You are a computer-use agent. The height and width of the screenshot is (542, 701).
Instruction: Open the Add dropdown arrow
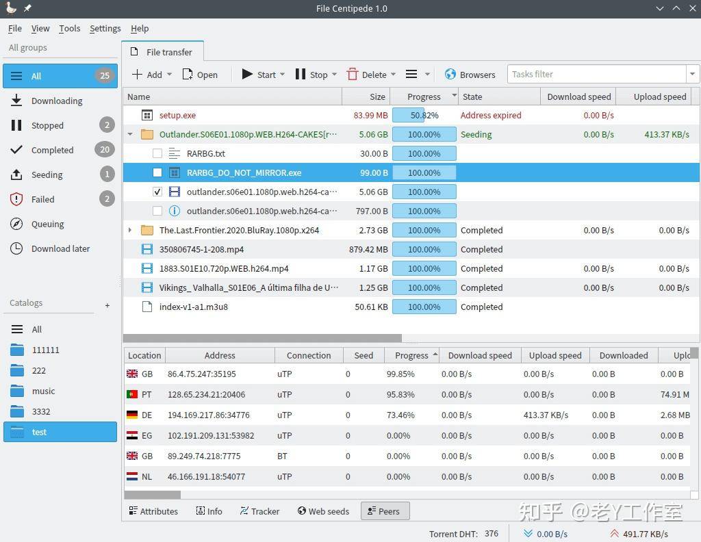[170, 74]
